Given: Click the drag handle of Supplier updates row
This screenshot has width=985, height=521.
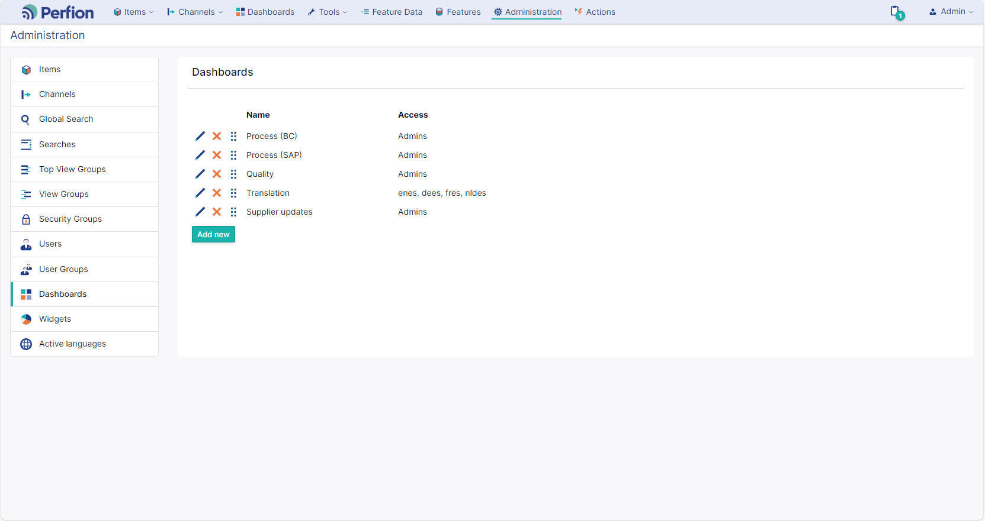Looking at the screenshot, I should coord(233,212).
